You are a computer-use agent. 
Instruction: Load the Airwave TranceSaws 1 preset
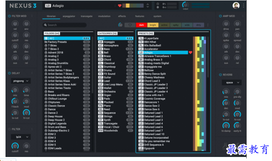tap(163, 56)
